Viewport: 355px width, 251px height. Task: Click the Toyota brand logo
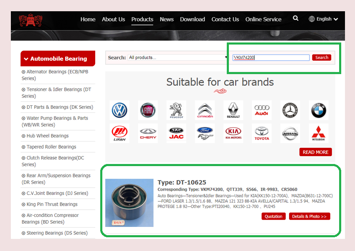261,133
